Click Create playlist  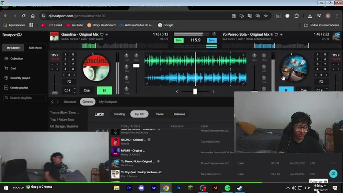pos(16,88)
